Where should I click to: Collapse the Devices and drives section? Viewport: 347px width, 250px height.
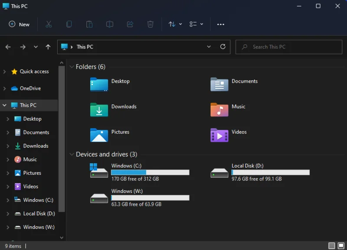coord(72,154)
